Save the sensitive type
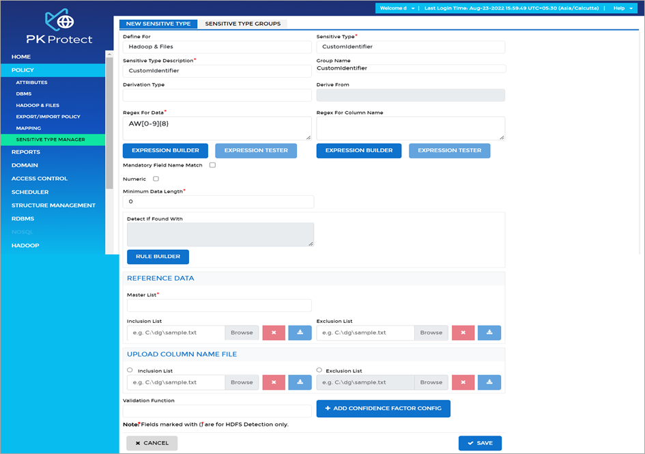This screenshot has width=645, height=454. [480, 443]
